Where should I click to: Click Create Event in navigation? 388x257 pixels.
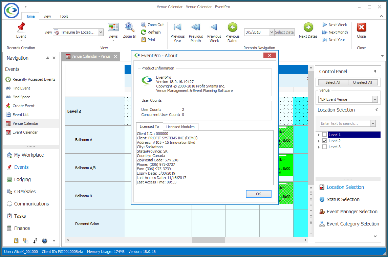coord(20,106)
